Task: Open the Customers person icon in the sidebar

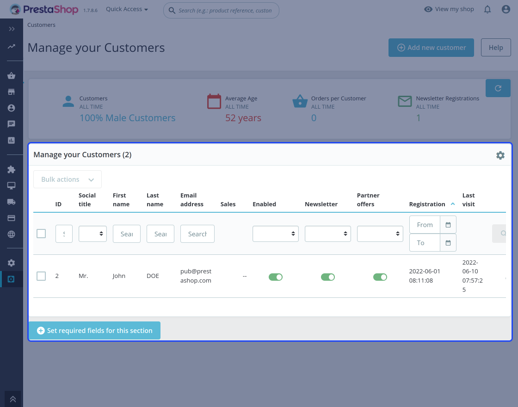Action: tap(11, 108)
